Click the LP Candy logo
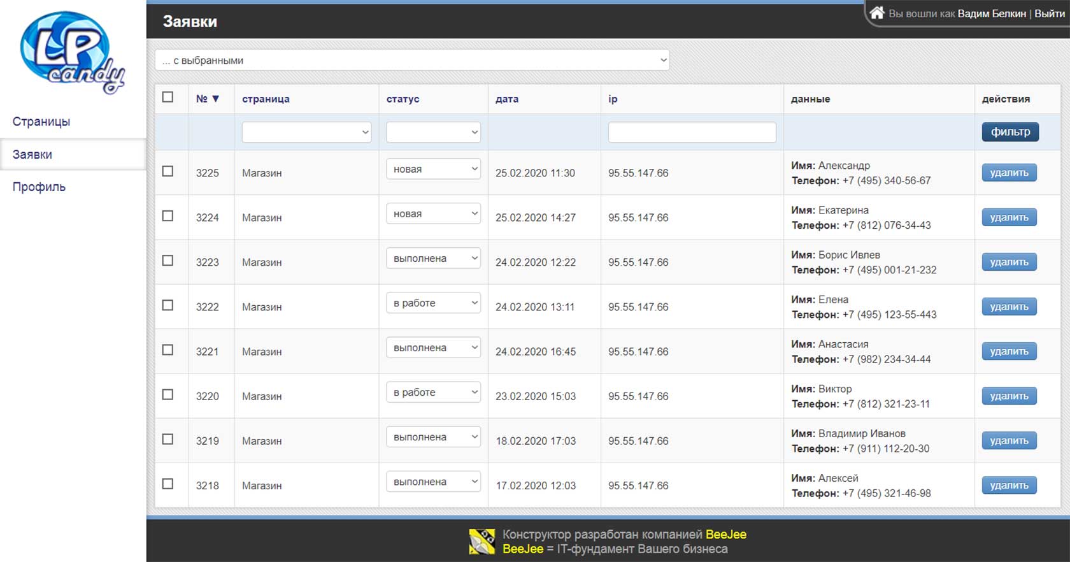 click(71, 53)
